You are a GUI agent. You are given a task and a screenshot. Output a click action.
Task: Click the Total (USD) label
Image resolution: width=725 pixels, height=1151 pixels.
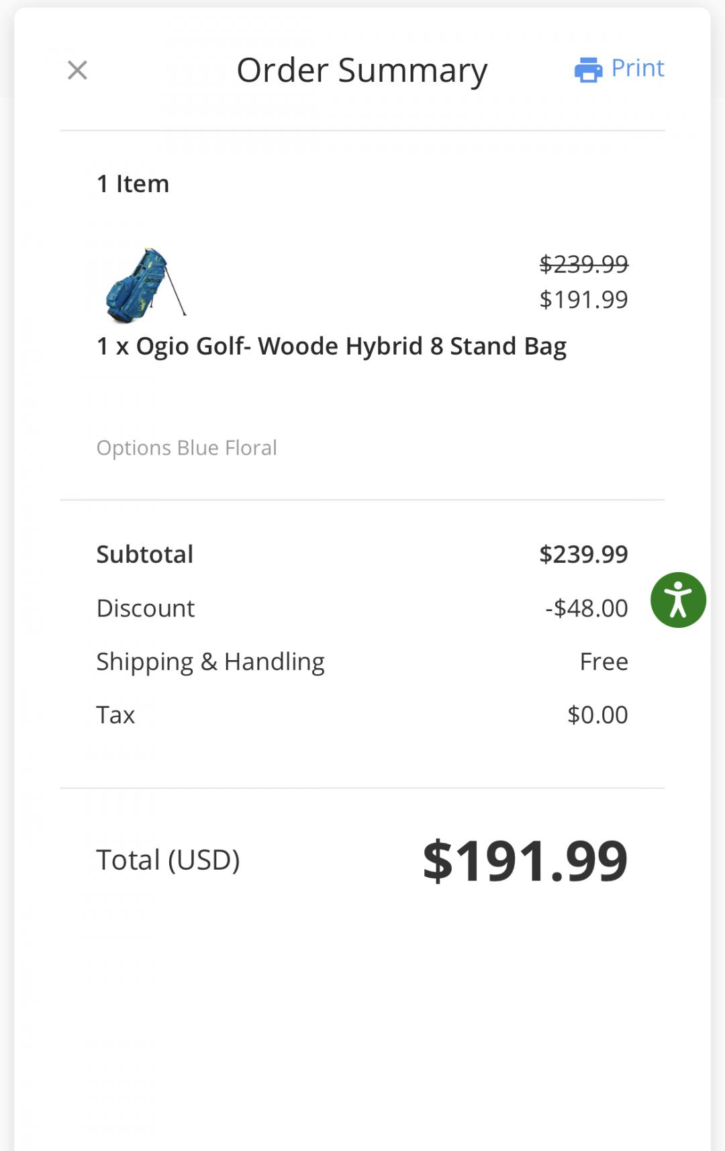pos(168,860)
